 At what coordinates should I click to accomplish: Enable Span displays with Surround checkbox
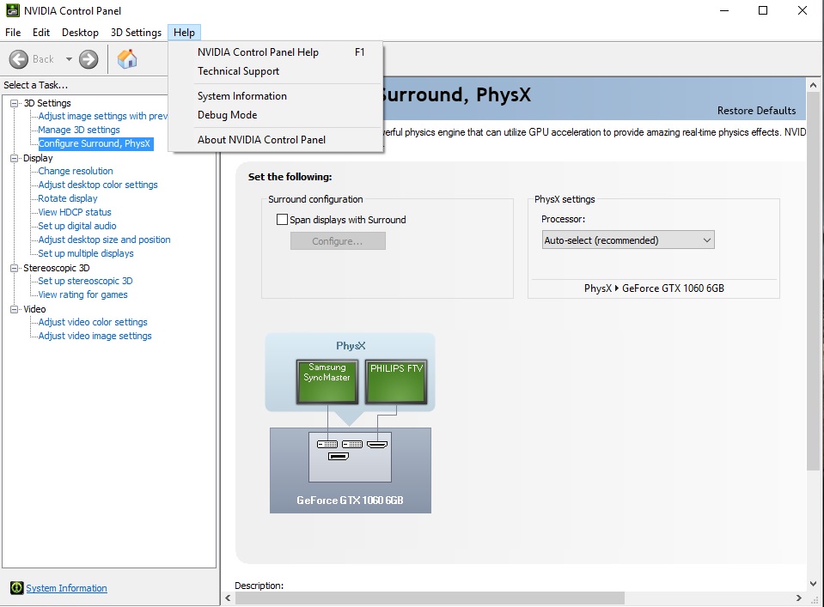282,220
